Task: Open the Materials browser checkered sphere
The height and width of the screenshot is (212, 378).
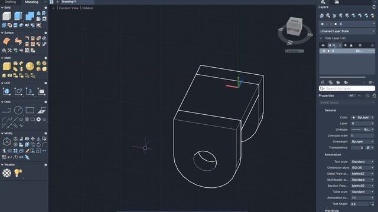Action: (x=6, y=173)
